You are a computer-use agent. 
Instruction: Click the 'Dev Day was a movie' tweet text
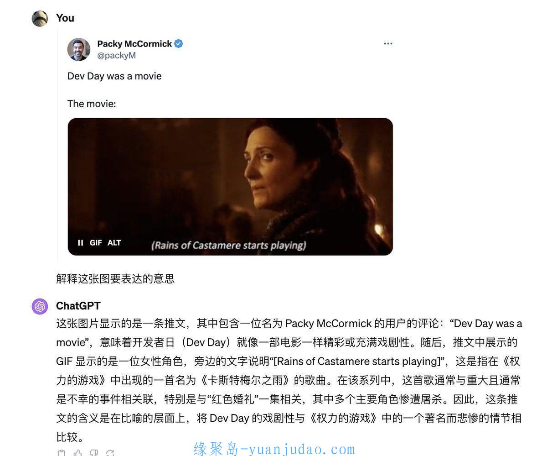pyautogui.click(x=114, y=76)
